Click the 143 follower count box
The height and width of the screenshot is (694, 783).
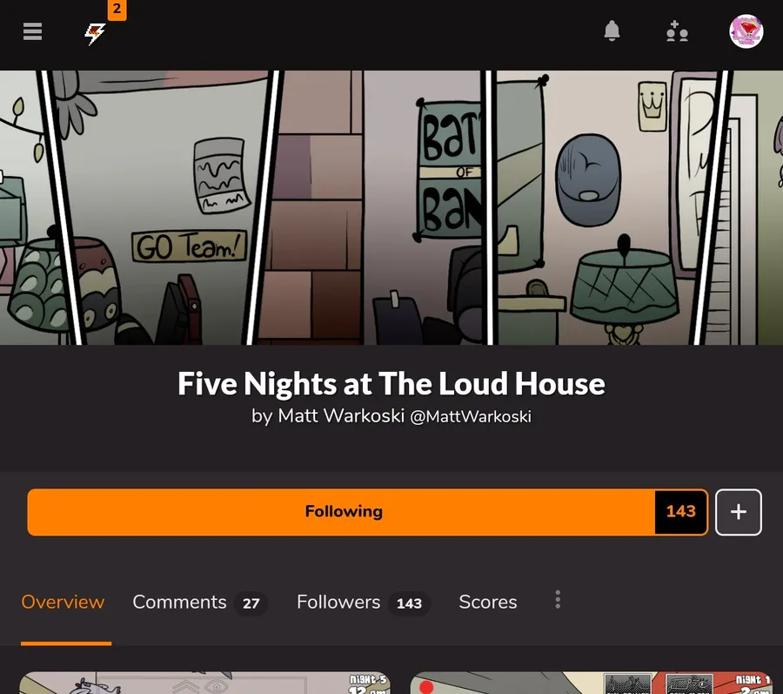pos(681,512)
